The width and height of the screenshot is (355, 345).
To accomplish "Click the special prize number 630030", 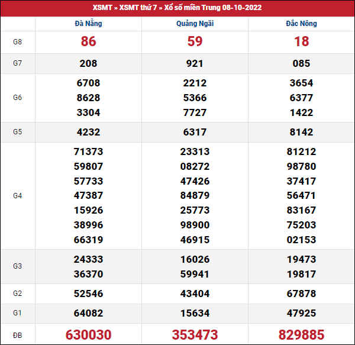I will (x=88, y=334).
